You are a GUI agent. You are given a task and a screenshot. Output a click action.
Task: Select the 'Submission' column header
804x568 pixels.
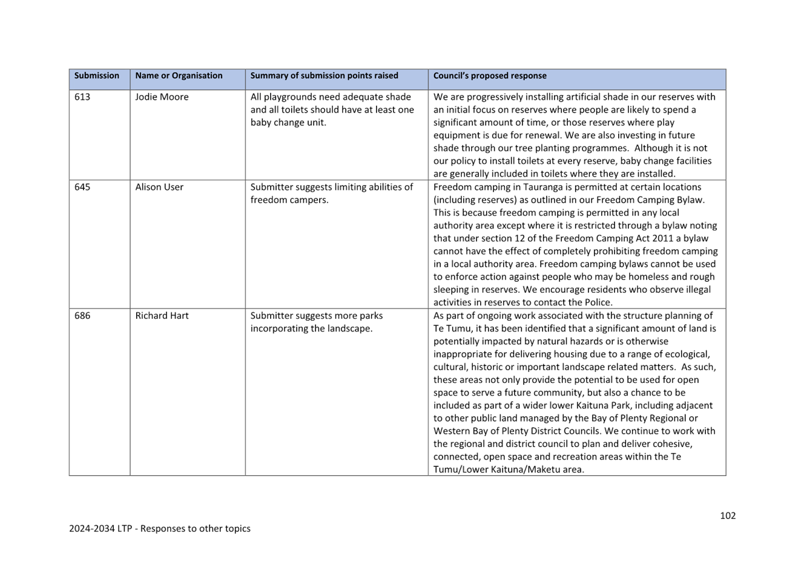point(97,76)
